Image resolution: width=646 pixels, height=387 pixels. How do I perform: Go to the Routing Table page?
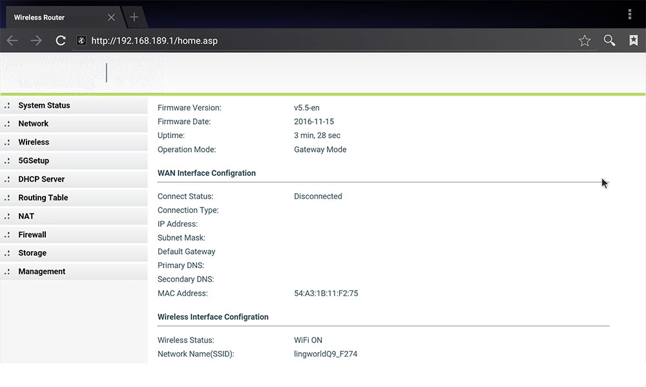pyautogui.click(x=43, y=198)
